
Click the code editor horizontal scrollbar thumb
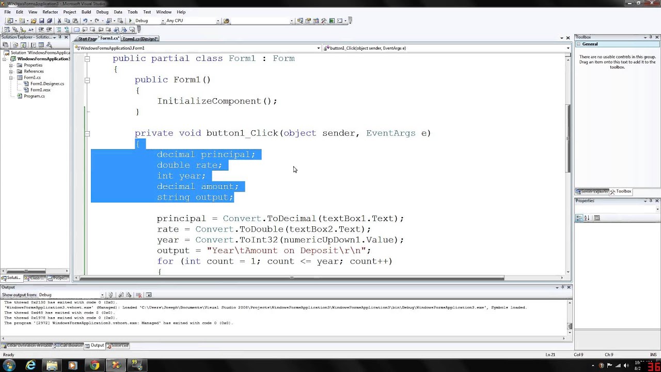pos(292,278)
